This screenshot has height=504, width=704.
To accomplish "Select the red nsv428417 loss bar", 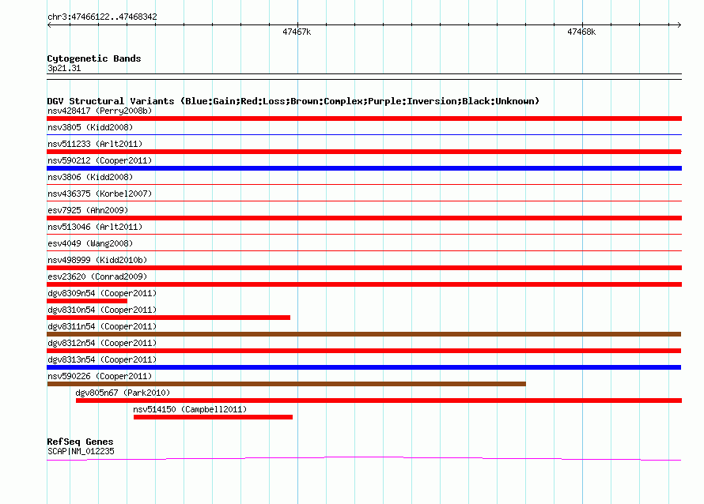I will coord(364,118).
